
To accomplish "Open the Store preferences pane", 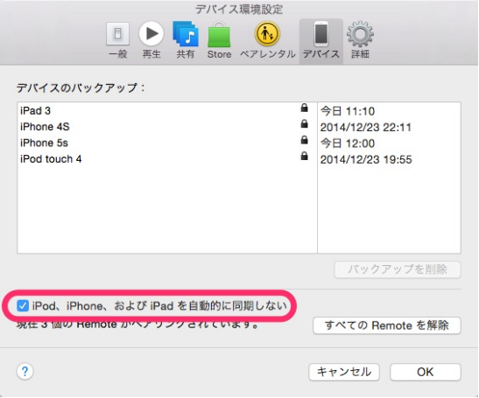I will pos(219,40).
